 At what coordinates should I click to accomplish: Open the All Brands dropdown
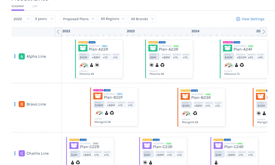click(142, 19)
